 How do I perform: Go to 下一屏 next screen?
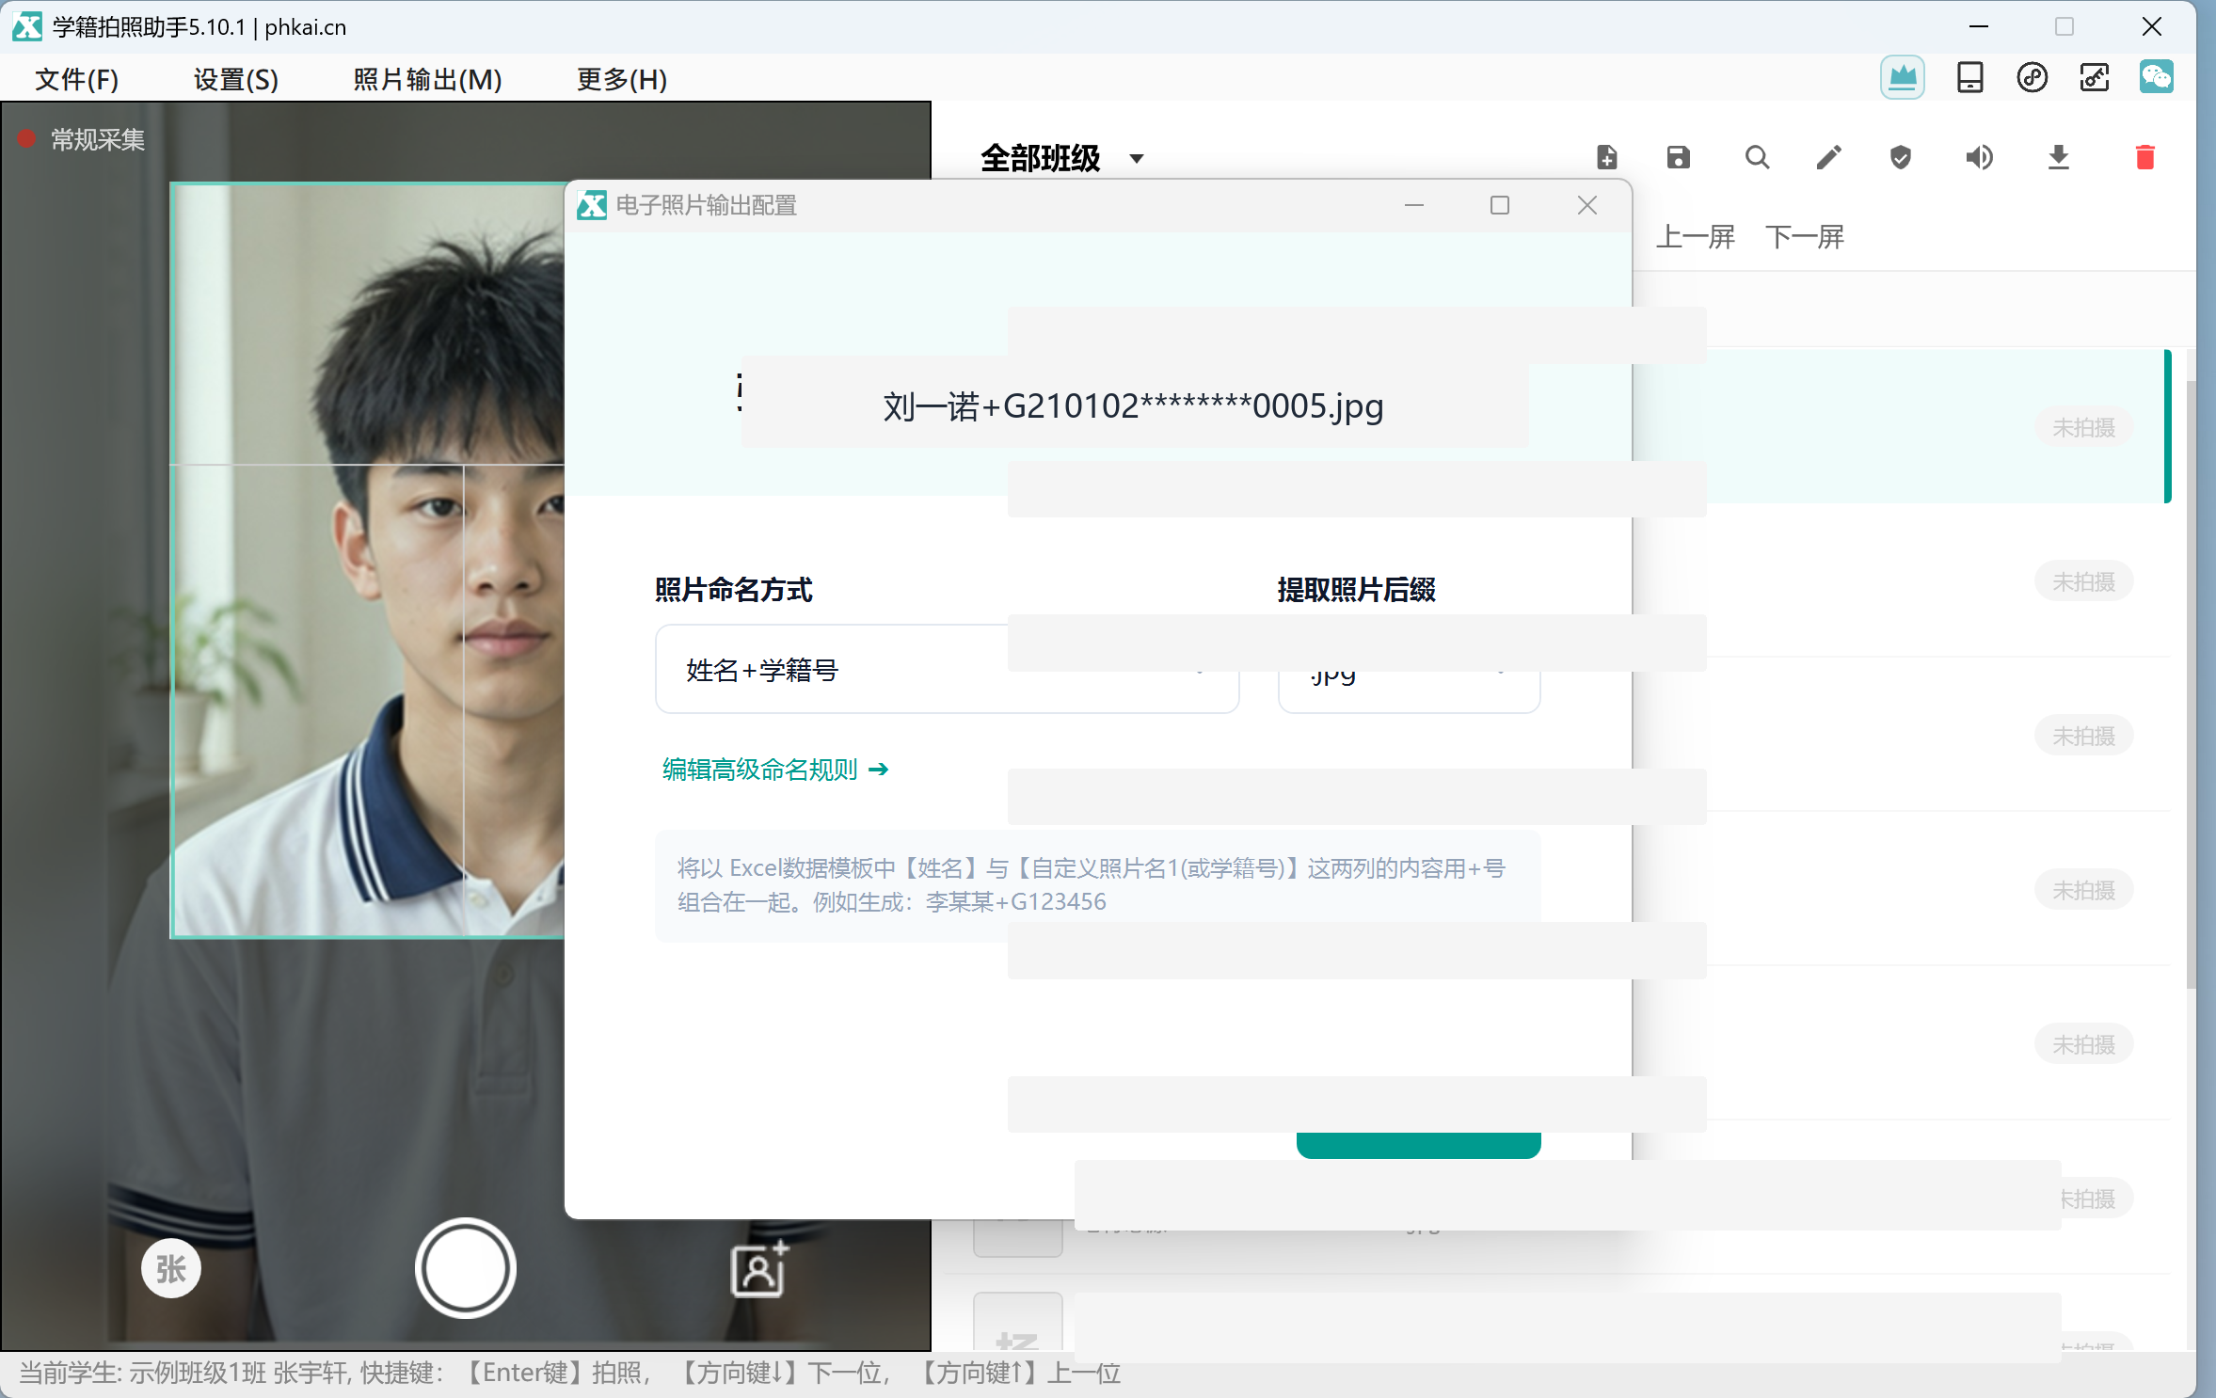1804,236
